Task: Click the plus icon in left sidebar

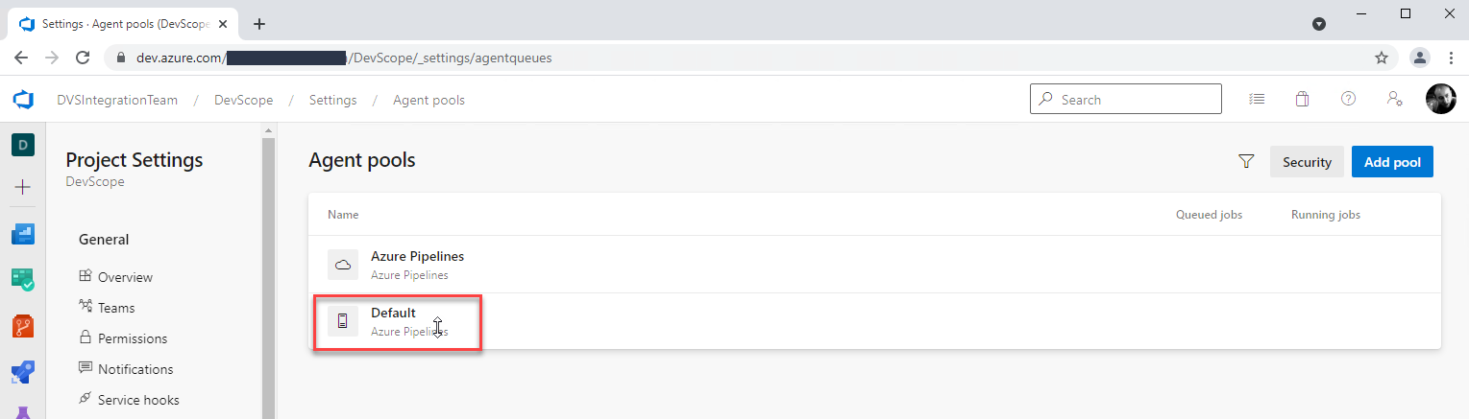Action: click(x=23, y=187)
